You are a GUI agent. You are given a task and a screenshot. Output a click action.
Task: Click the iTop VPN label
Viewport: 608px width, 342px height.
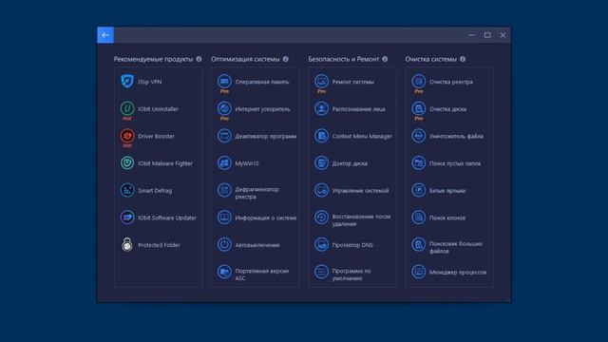coord(150,82)
